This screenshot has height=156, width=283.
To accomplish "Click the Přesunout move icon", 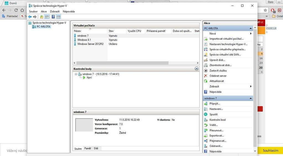I will 206,130.
